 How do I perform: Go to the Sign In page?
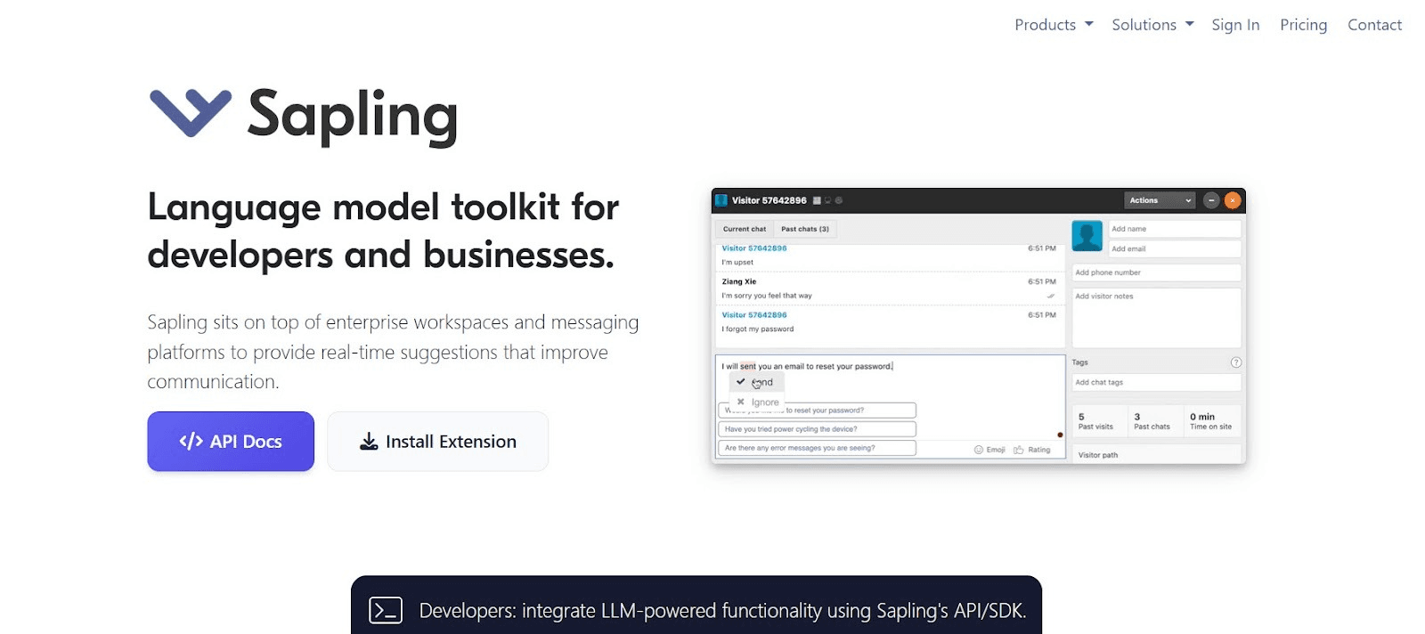point(1235,25)
